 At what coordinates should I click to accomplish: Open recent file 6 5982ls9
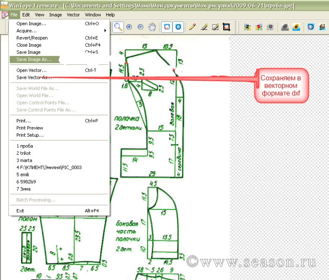tap(59, 182)
